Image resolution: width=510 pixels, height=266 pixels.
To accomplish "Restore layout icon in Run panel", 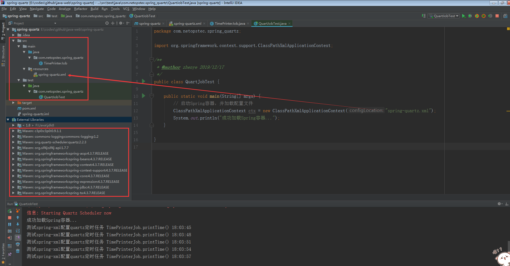I will (10, 246).
